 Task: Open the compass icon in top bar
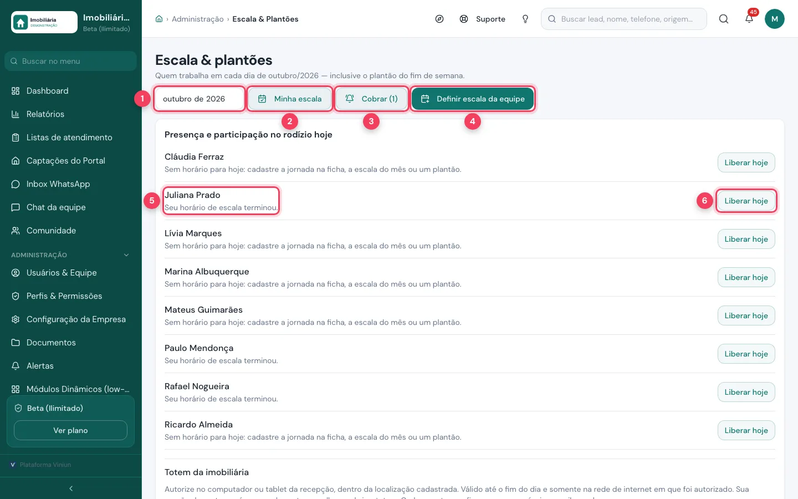coord(439,19)
